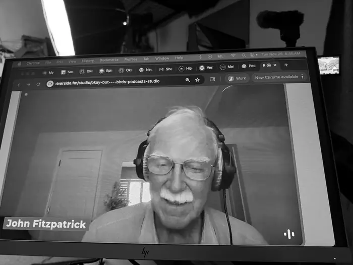Viewport: 353px width, 265px height.
Task: Switch to the 'Mei' browser tab
Action: coord(227,67)
